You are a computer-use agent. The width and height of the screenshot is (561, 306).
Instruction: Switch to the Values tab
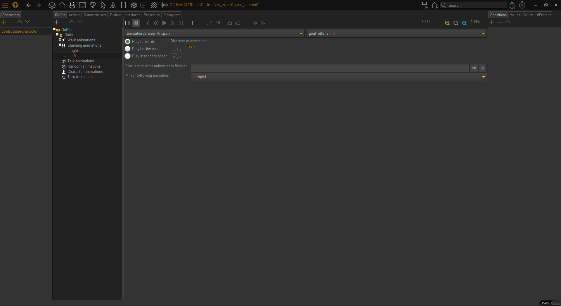(515, 15)
